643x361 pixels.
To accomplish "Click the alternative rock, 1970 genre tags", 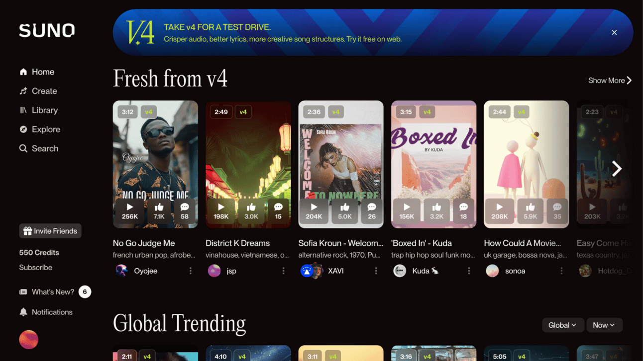I will 339,255.
